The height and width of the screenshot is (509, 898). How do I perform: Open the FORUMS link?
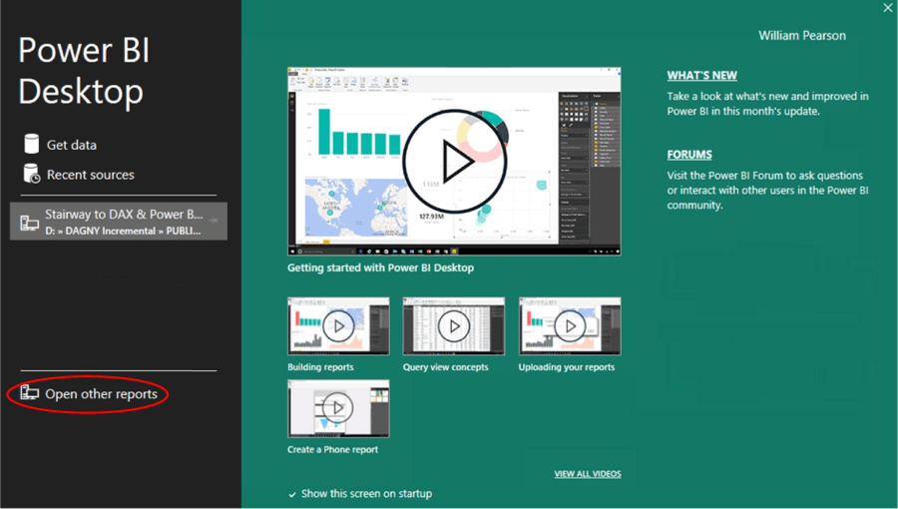click(689, 155)
